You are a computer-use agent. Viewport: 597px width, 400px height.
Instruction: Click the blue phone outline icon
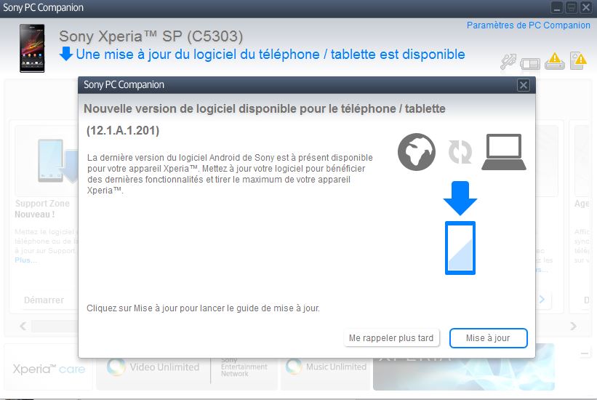pyautogui.click(x=460, y=248)
